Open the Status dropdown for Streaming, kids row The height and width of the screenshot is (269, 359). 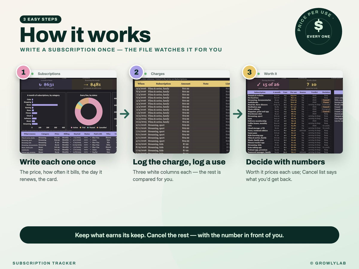pyautogui.click(x=90, y=142)
